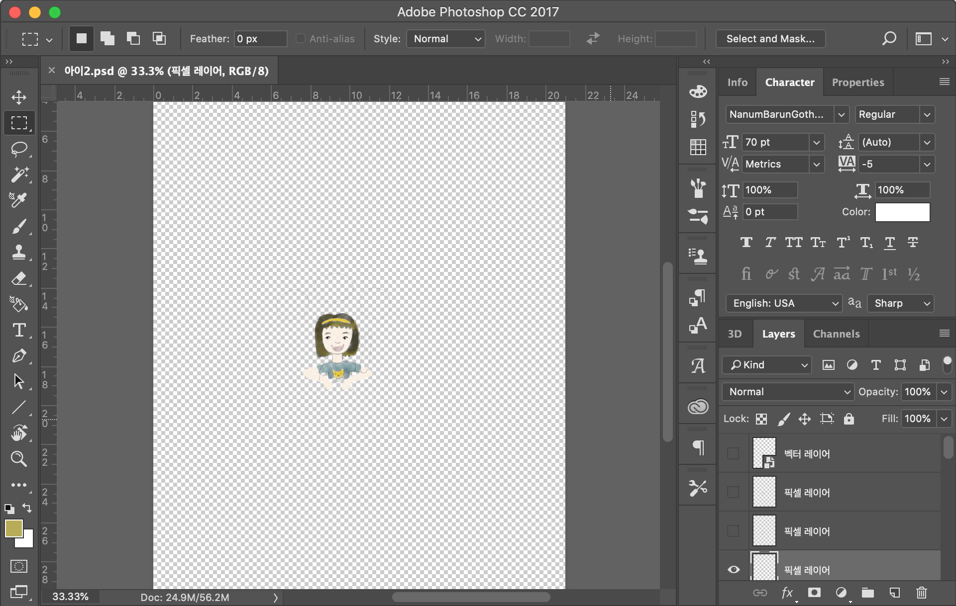This screenshot has width=956, height=606.
Task: Switch to the Channels tab
Action: pyautogui.click(x=836, y=334)
